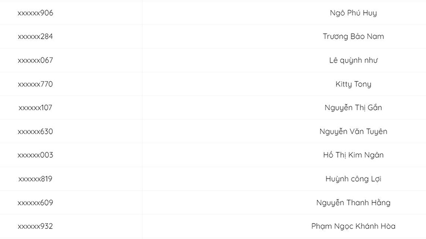This screenshot has width=426, height=239.
Task: Select the name Nguyễn Thanh Hằng
Action: (x=353, y=203)
